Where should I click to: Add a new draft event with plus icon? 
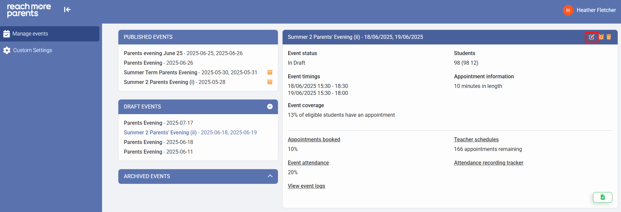click(270, 106)
